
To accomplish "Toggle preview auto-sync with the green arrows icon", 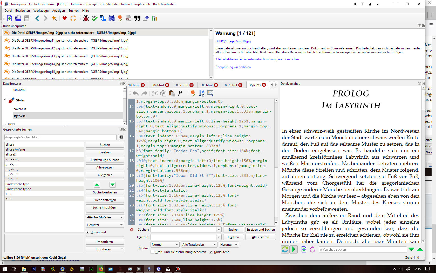I will pos(285,250).
